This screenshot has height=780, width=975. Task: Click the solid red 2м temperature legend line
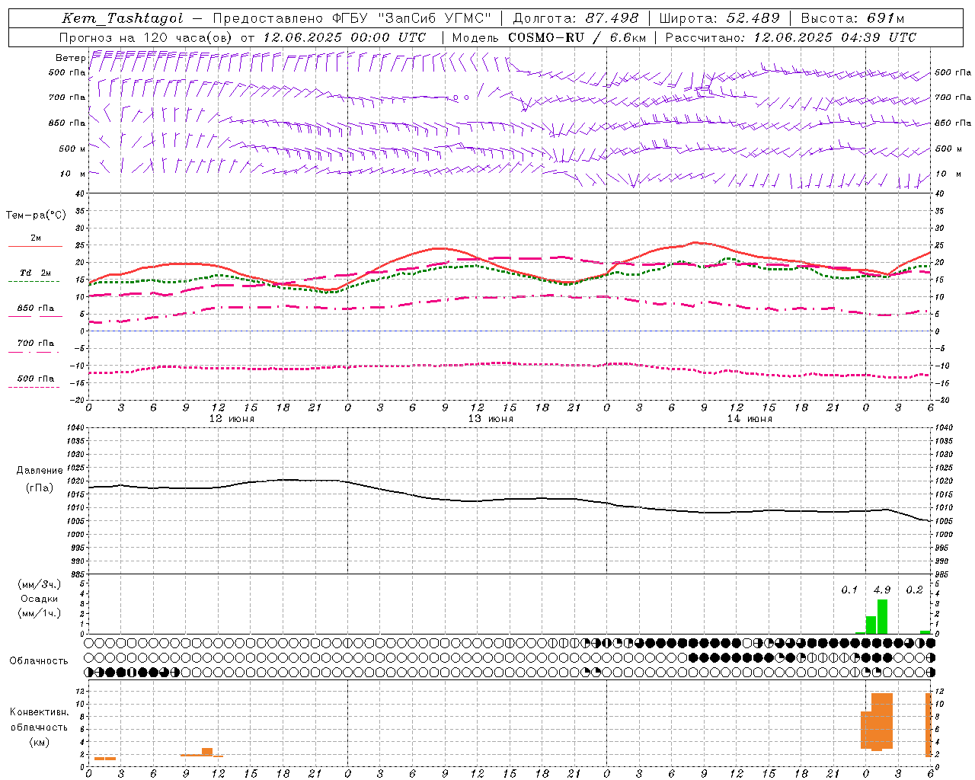[35, 246]
